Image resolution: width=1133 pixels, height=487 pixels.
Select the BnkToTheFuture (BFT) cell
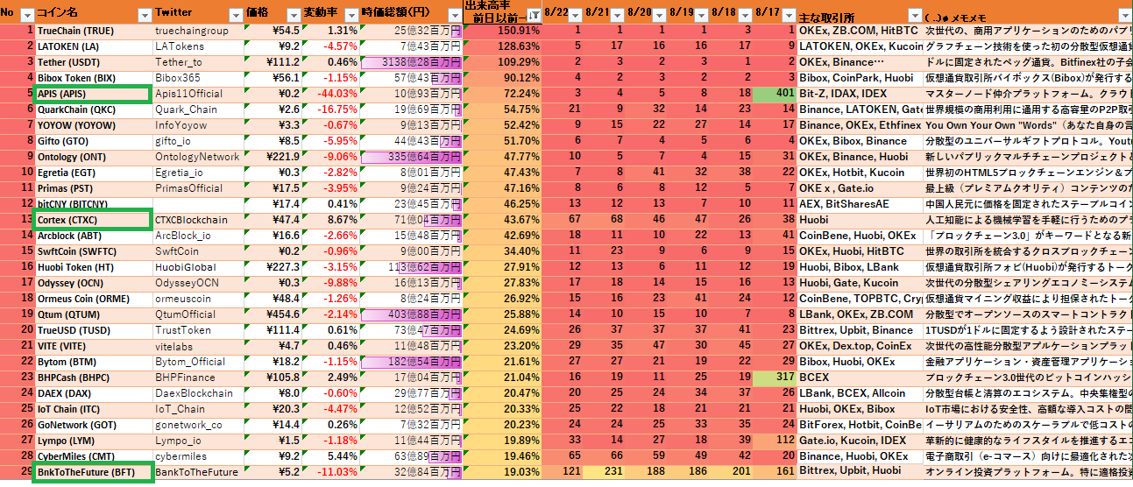(93, 472)
